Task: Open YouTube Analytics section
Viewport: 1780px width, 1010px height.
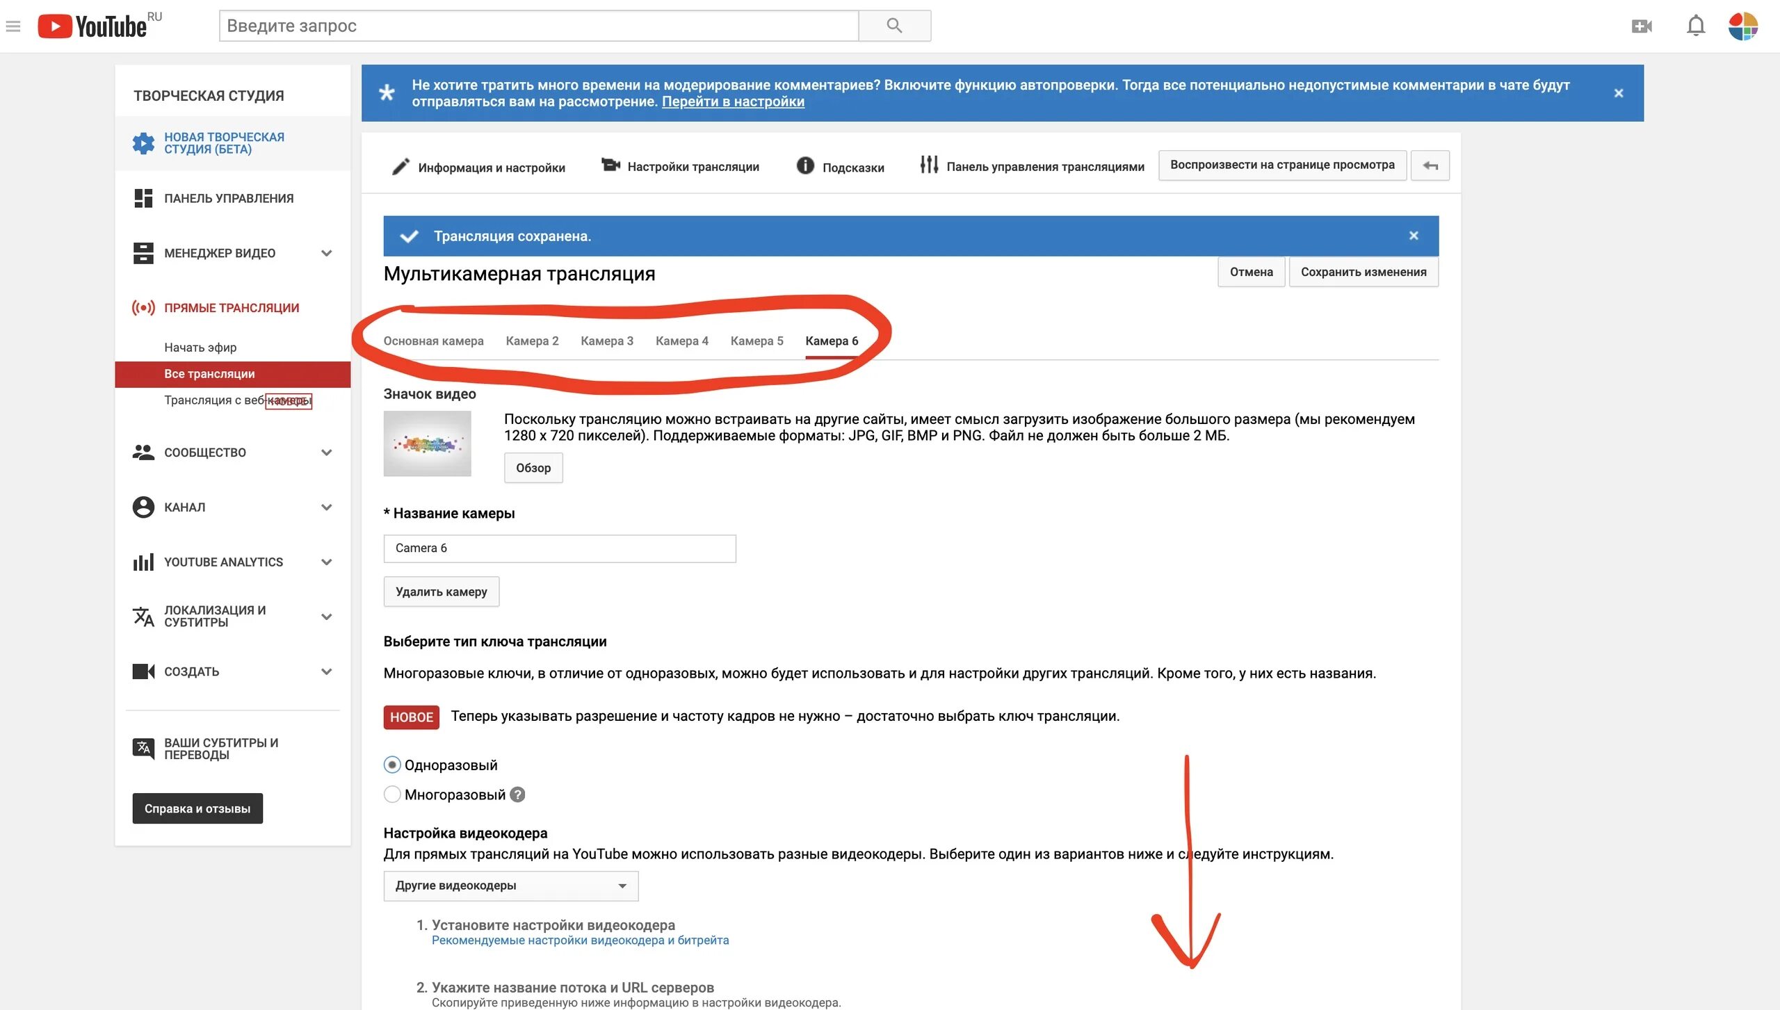Action: click(224, 561)
